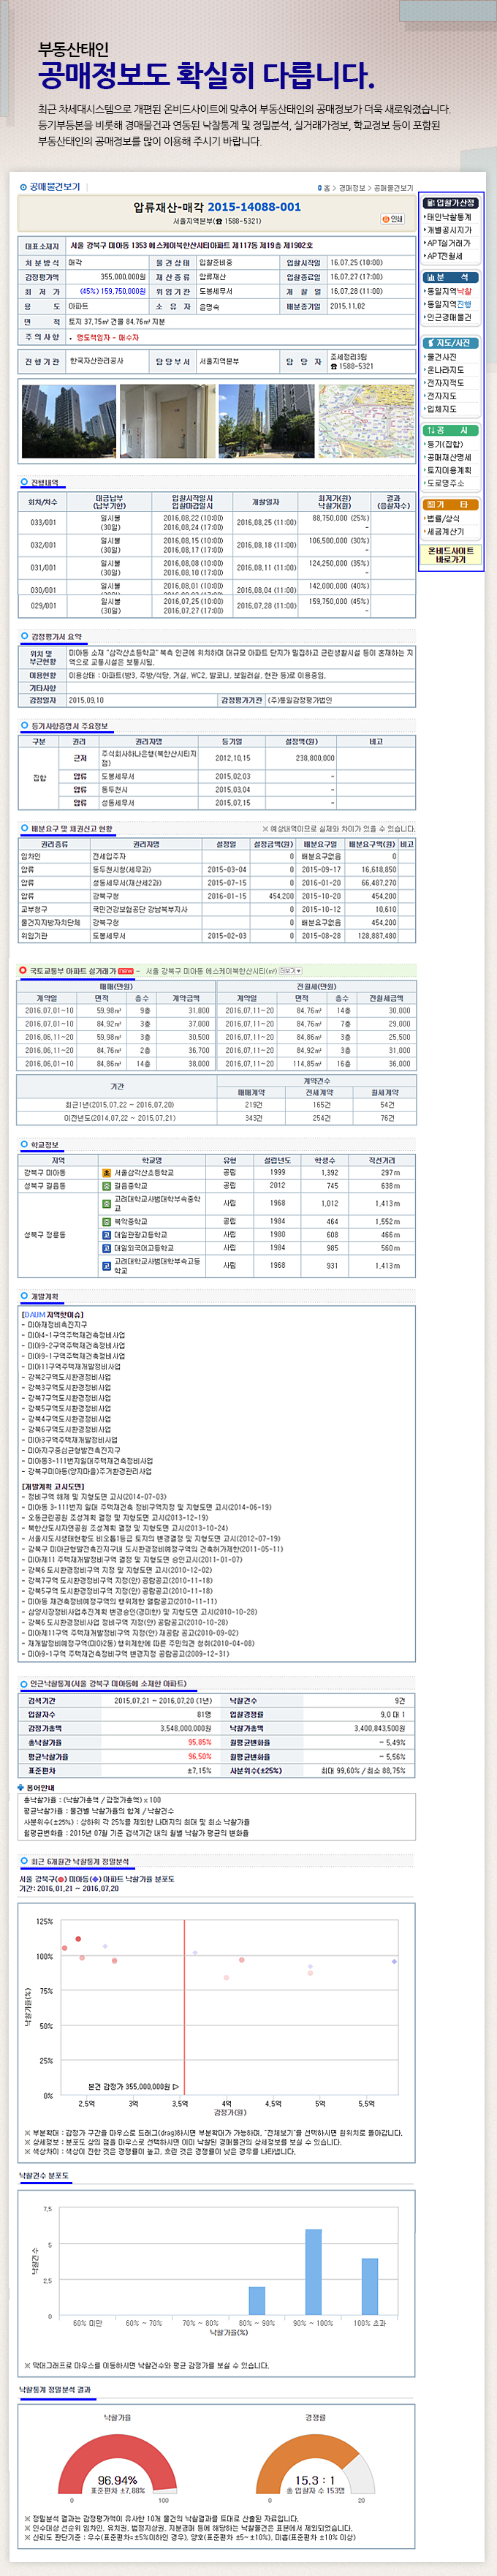Open 세금계산기 tax calculator link

[x=448, y=532]
